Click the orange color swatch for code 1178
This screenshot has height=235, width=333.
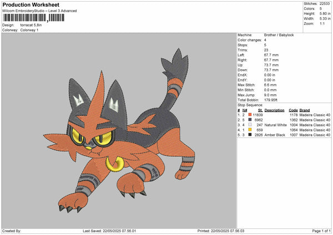pos(250,115)
